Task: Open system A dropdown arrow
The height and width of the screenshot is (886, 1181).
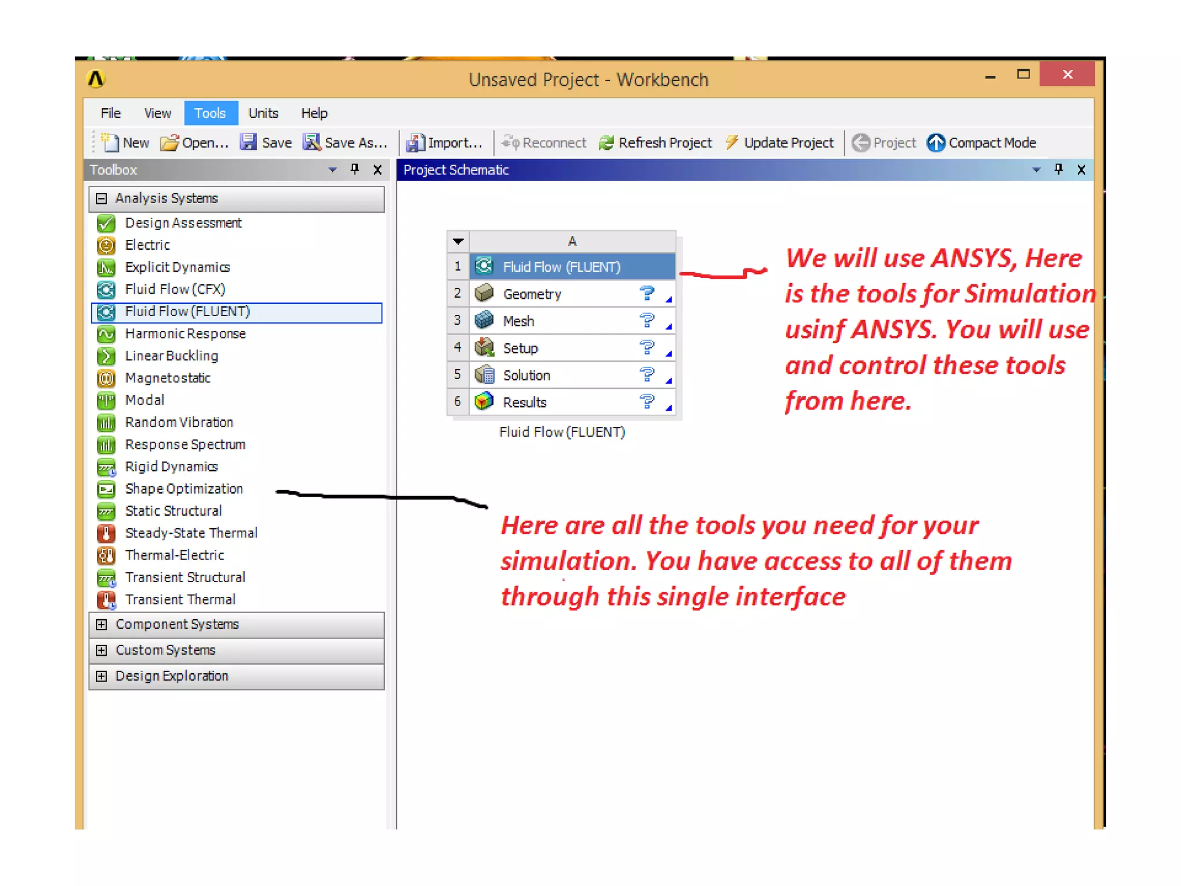Action: [458, 241]
